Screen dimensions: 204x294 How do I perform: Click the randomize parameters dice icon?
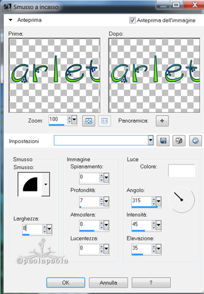coord(179,141)
